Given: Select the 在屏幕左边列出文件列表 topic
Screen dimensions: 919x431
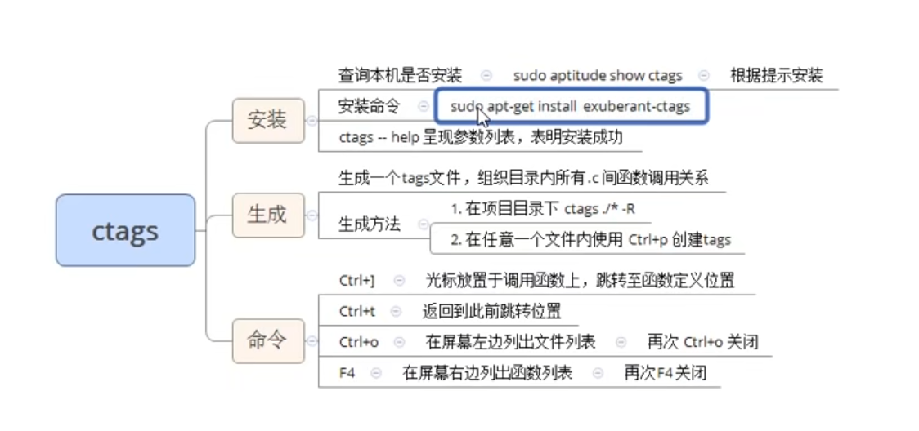Looking at the screenshot, I should pos(510,342).
